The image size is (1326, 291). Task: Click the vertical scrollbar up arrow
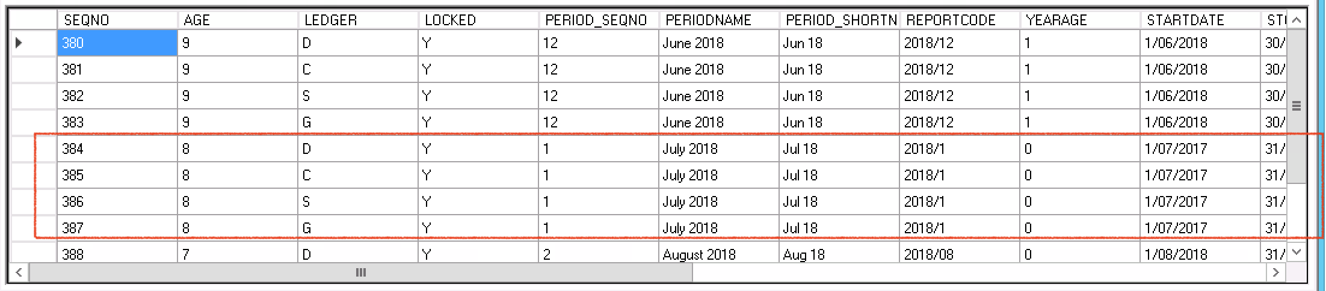[x=1297, y=20]
